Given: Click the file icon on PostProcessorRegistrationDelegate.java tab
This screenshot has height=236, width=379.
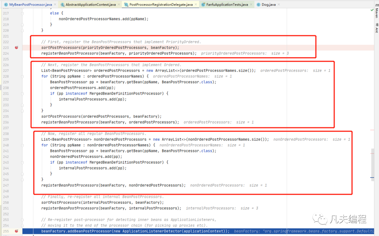Looking at the screenshot, I should coord(126,4).
